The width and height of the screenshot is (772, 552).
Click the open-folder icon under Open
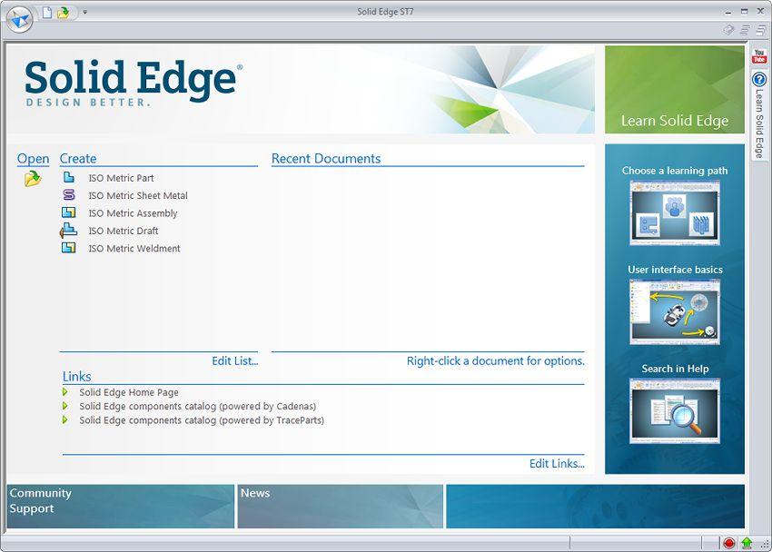pyautogui.click(x=33, y=178)
